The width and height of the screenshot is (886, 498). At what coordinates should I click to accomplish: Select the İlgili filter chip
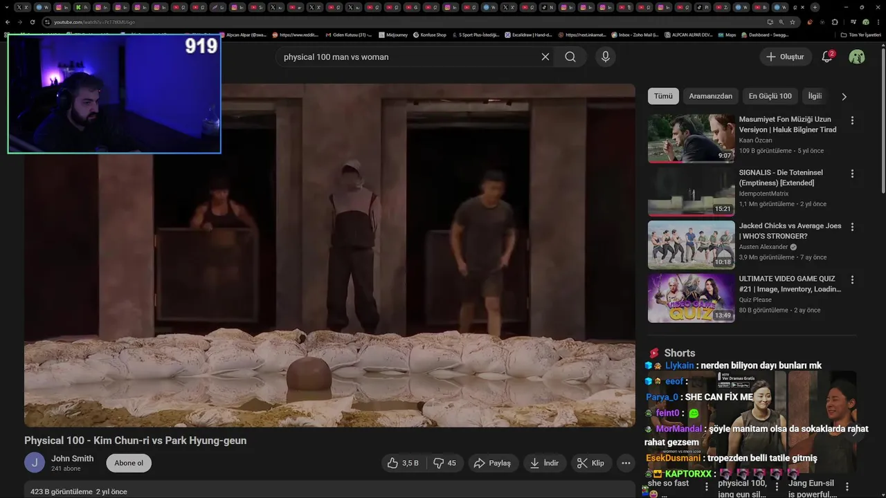coord(815,96)
